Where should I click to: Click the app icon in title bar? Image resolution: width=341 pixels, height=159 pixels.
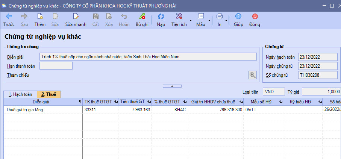4,6
